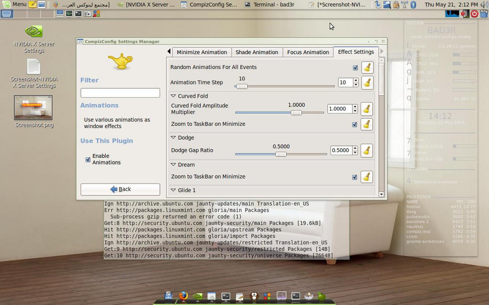
Task: Open the Linux Mint Menu
Action: [x=14, y=4]
